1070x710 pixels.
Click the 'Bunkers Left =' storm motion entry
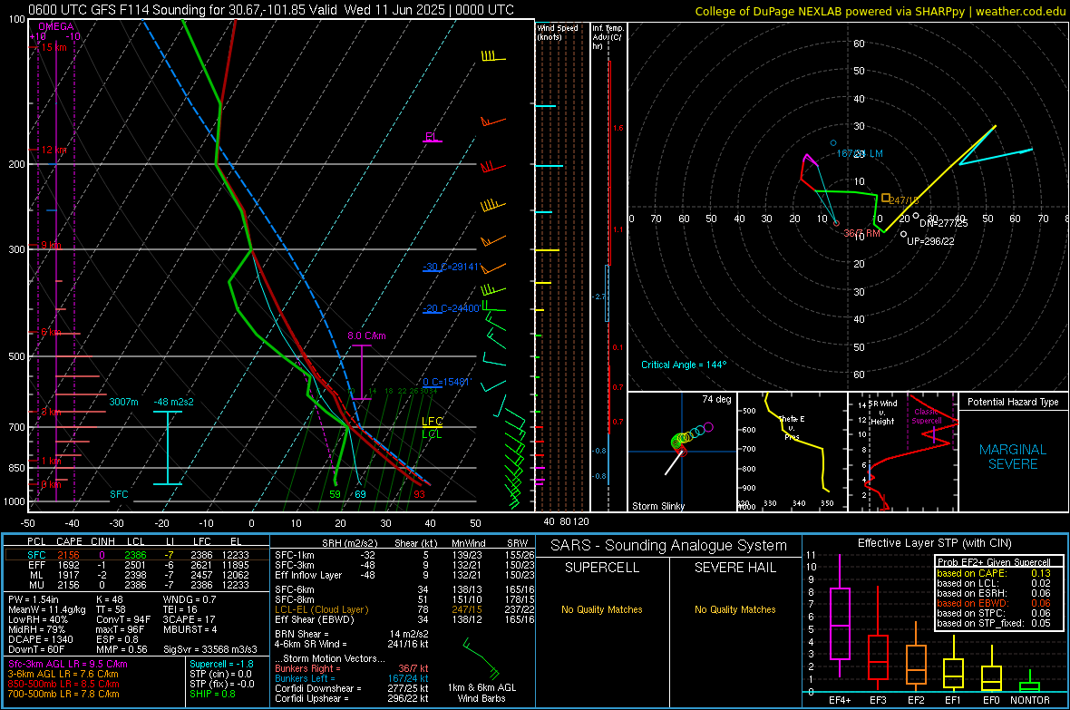352,678
